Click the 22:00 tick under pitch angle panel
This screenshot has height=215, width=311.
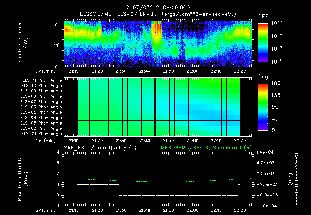pyautogui.click(x=192, y=141)
